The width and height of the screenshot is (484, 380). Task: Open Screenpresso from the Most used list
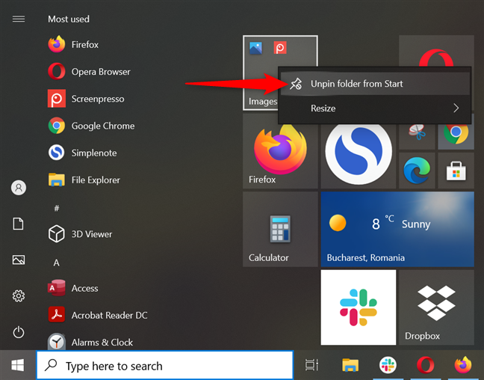pos(86,99)
